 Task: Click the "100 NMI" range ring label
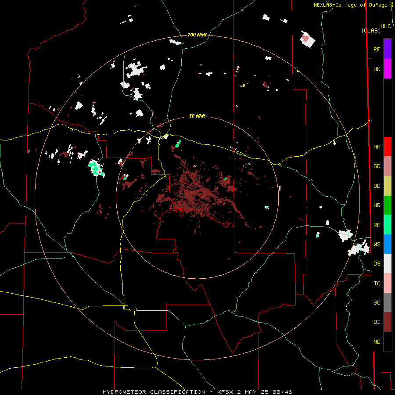[197, 35]
